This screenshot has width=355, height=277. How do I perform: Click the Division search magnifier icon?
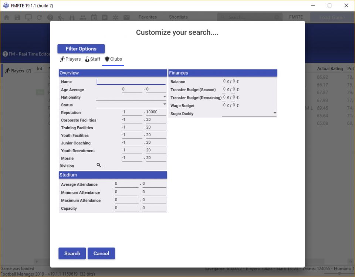(99, 165)
